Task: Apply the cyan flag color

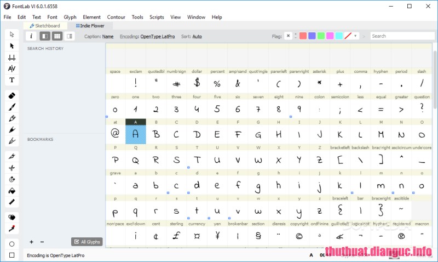Action: [339, 36]
